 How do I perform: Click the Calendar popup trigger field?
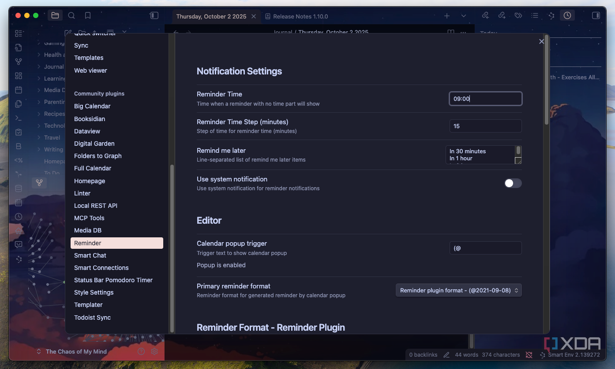tap(486, 248)
